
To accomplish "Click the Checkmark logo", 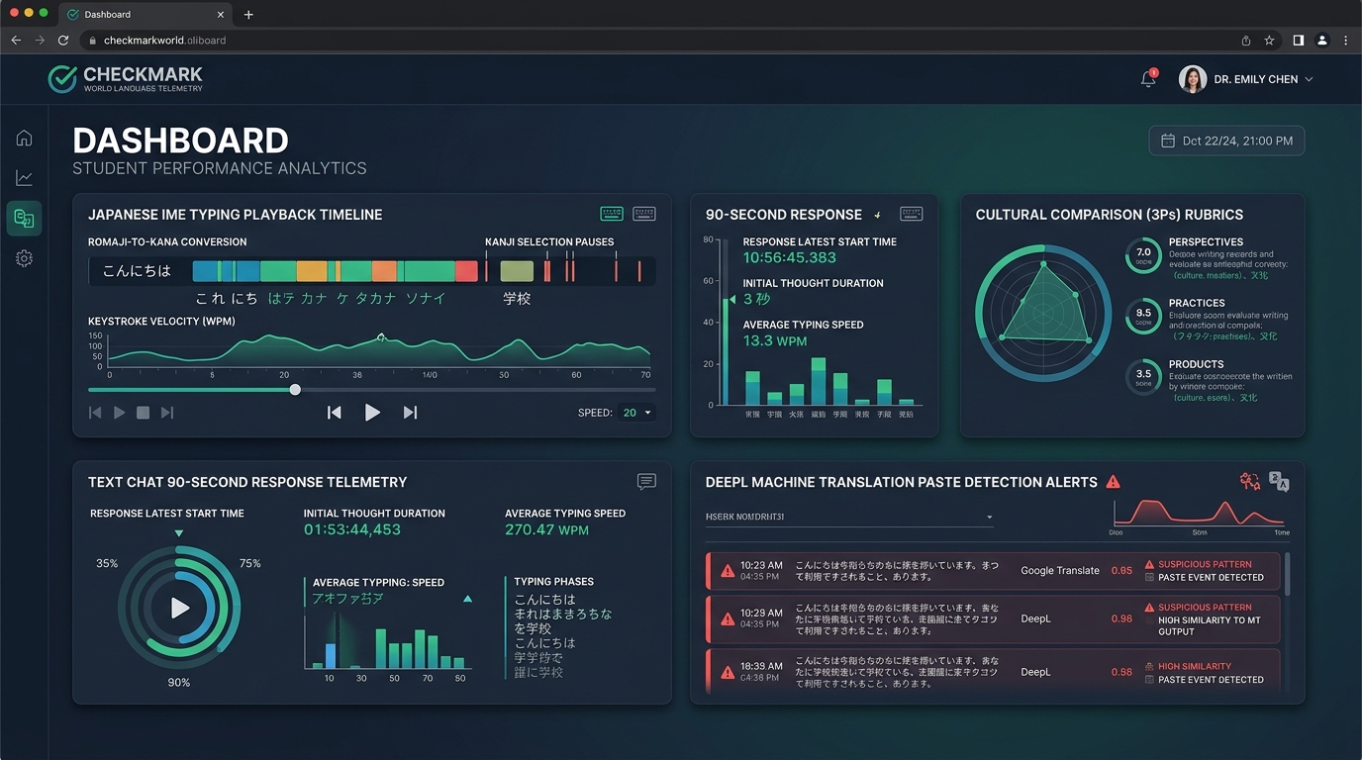I will [x=126, y=79].
